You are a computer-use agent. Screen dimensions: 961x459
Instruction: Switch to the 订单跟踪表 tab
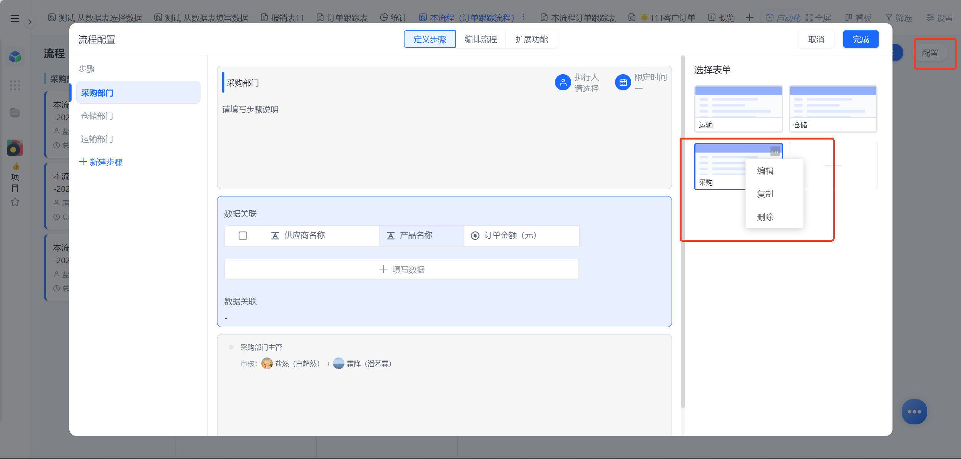(342, 18)
